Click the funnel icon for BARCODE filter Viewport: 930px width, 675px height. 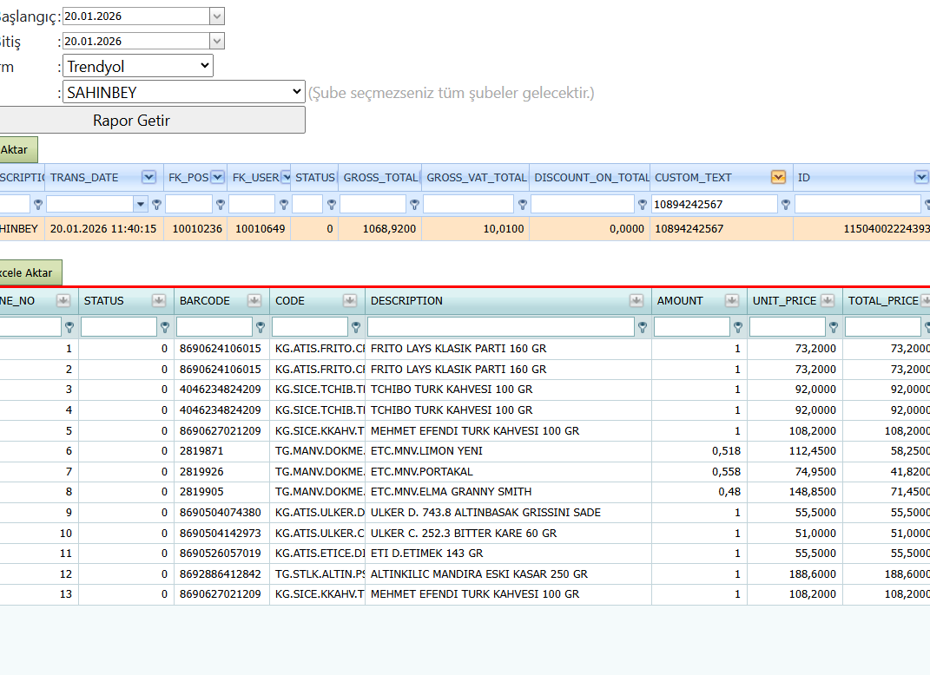(261, 327)
